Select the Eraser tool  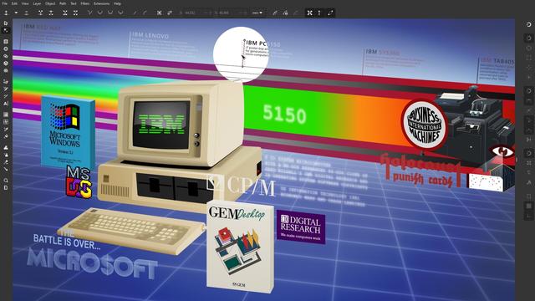(6, 161)
